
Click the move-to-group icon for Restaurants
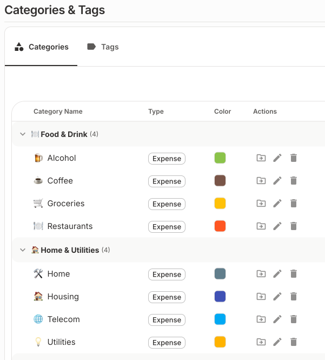pos(261,226)
